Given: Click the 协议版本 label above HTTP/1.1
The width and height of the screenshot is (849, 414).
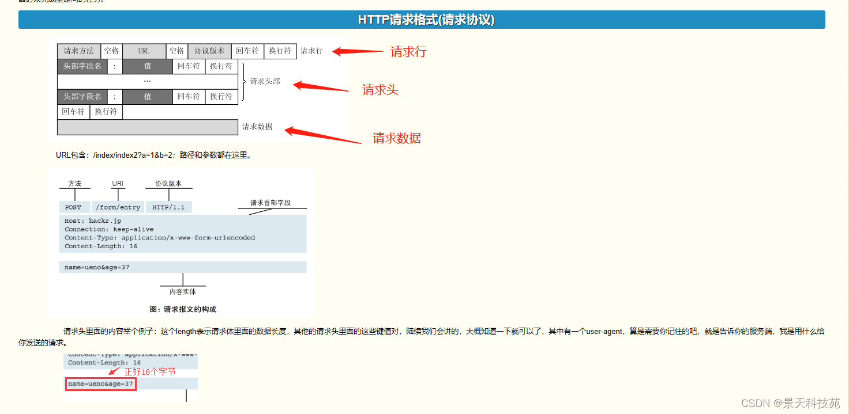Looking at the screenshot, I should [x=168, y=184].
